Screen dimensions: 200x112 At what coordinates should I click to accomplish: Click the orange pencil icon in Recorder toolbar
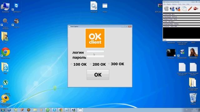(190, 9)
